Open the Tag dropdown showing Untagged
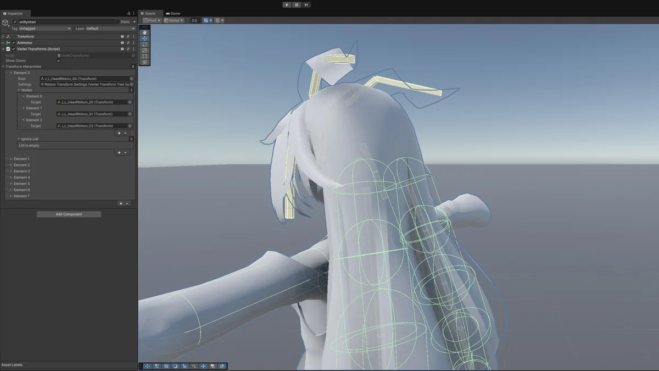 click(46, 29)
